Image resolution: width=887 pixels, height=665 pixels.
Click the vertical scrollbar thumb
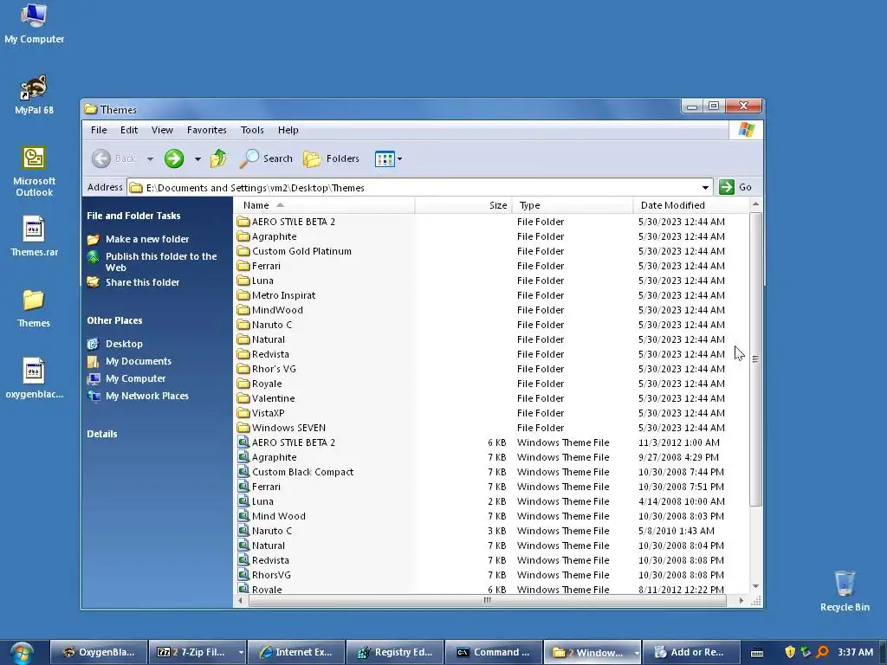(755, 359)
